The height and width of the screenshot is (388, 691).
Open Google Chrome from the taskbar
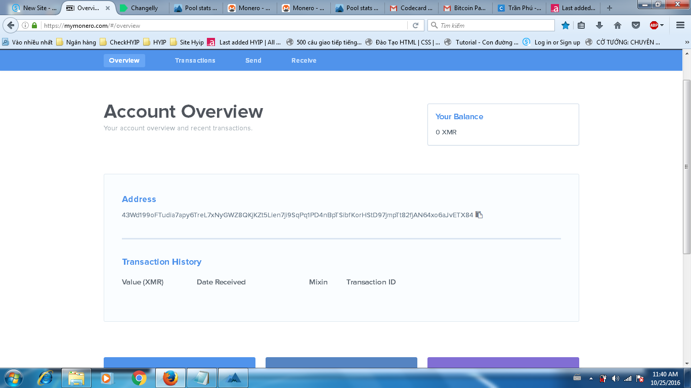coord(139,377)
